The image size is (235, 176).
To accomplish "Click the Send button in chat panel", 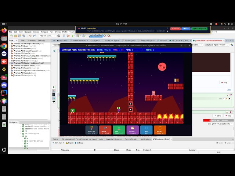I will tap(217, 116).
